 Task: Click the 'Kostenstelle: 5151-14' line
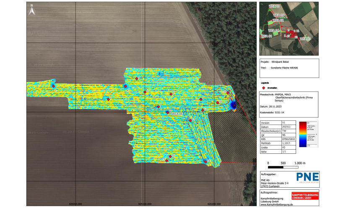272,112
